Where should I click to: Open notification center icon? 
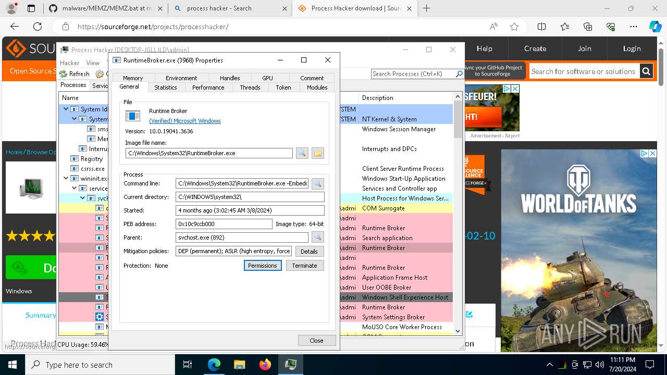650,365
